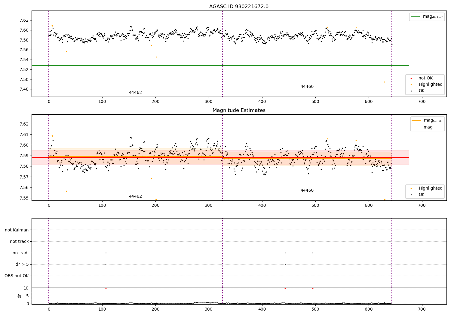Click the 'Ion. rad.' flag dot near x=495
The height and width of the screenshot is (316, 451).
tap(313, 253)
